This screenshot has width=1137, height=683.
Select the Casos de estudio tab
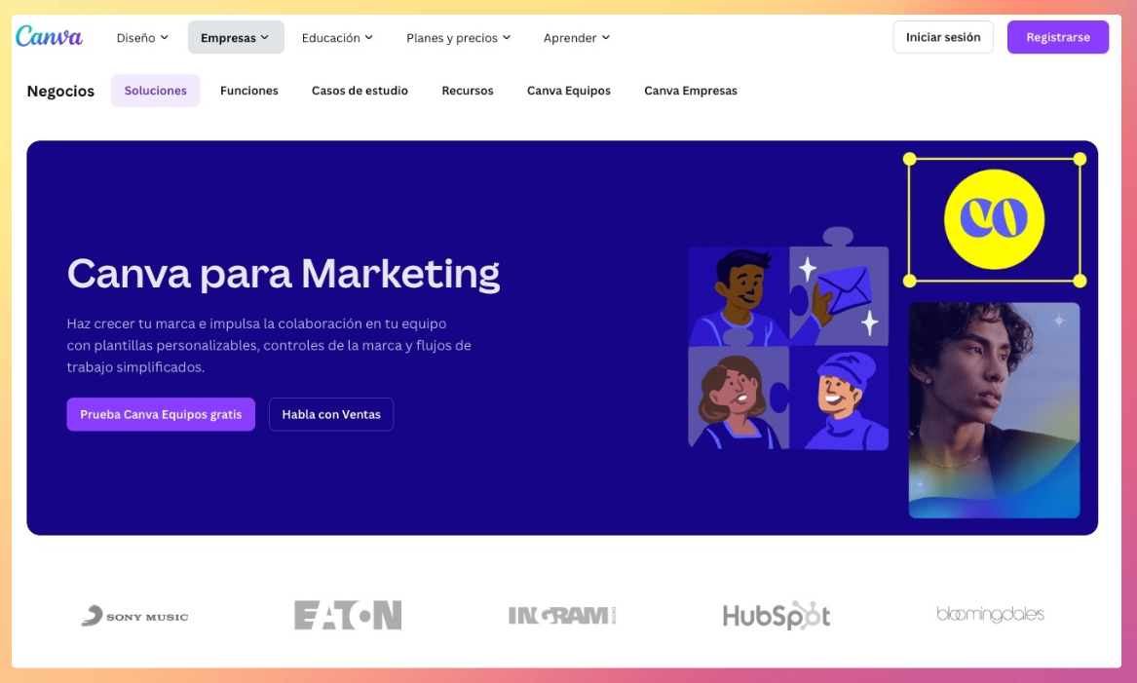click(x=360, y=90)
